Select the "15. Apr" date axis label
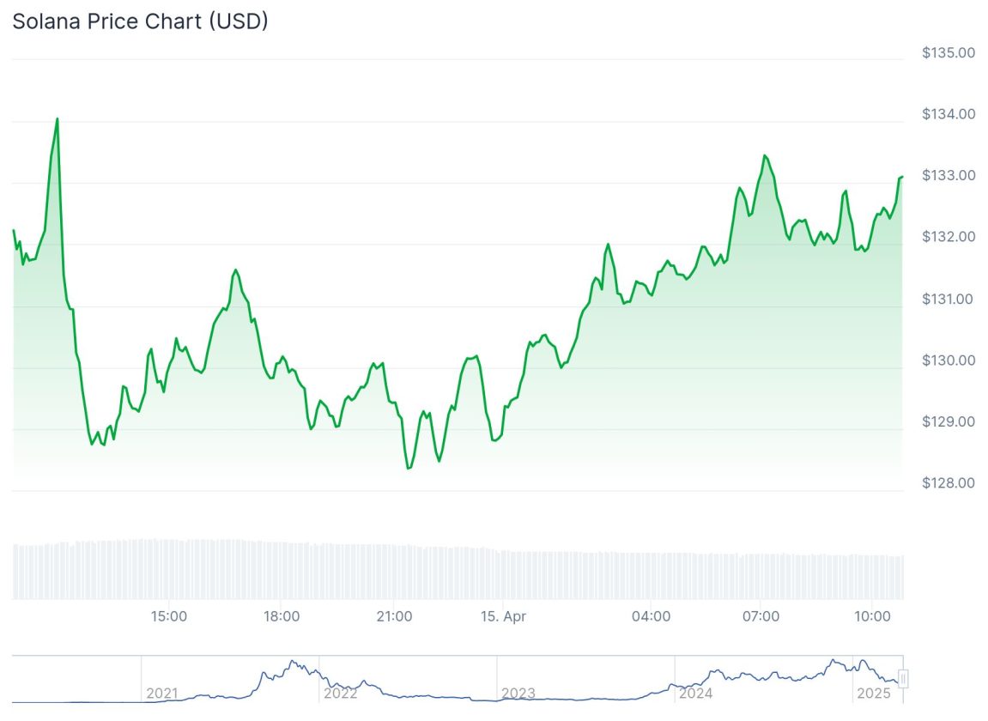Image resolution: width=988 pixels, height=721 pixels. click(503, 616)
